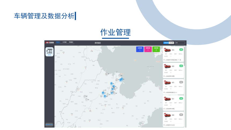
Task: Click the location pin icon under vehicle 486
Action: (164, 76)
